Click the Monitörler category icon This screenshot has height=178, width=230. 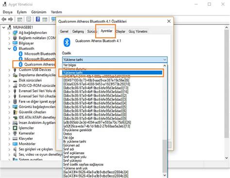click(x=15, y=144)
